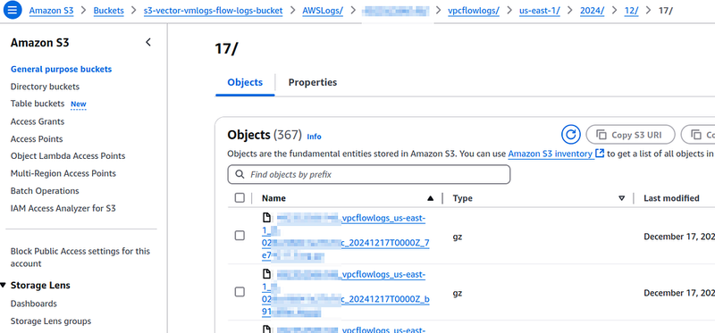Click the magnifier icon in prefix search

point(240,174)
